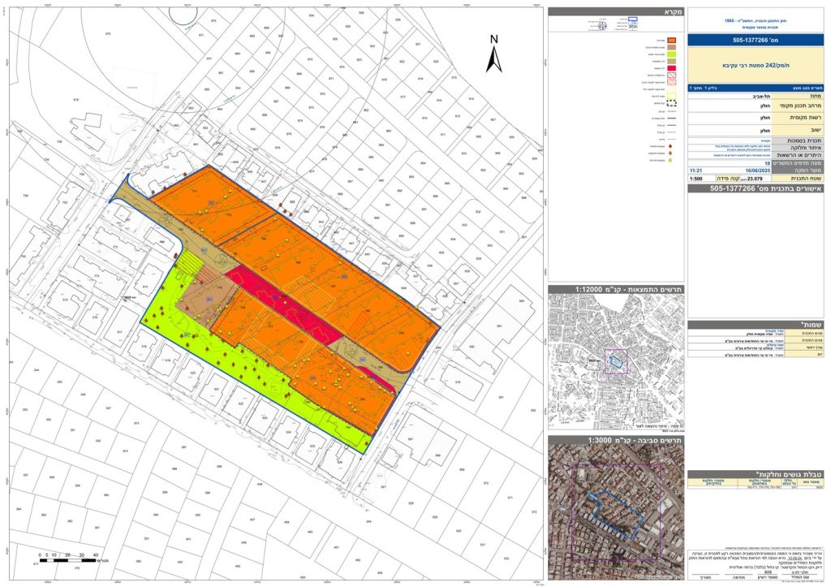831x587 pixels.
Task: Click the plan title ח/מק/242 yellow box
Action: (x=756, y=65)
